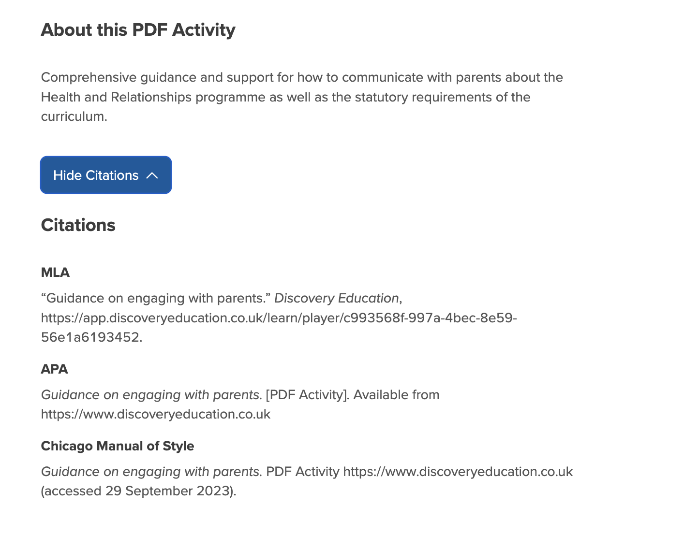Image resolution: width=684 pixels, height=549 pixels.
Task: Click the Chicago Manual of Style label
Action: click(x=118, y=446)
